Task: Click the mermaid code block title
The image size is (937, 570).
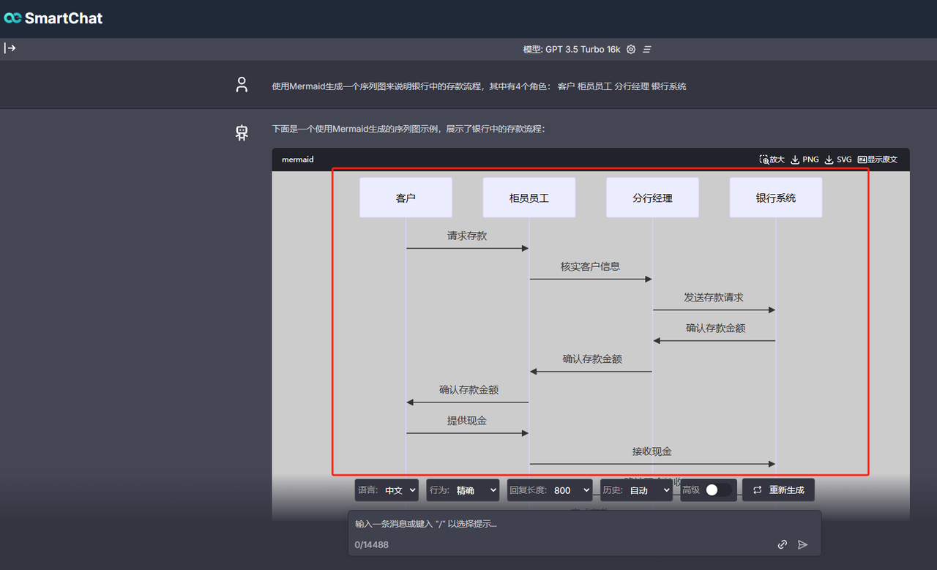Action: pyautogui.click(x=298, y=160)
